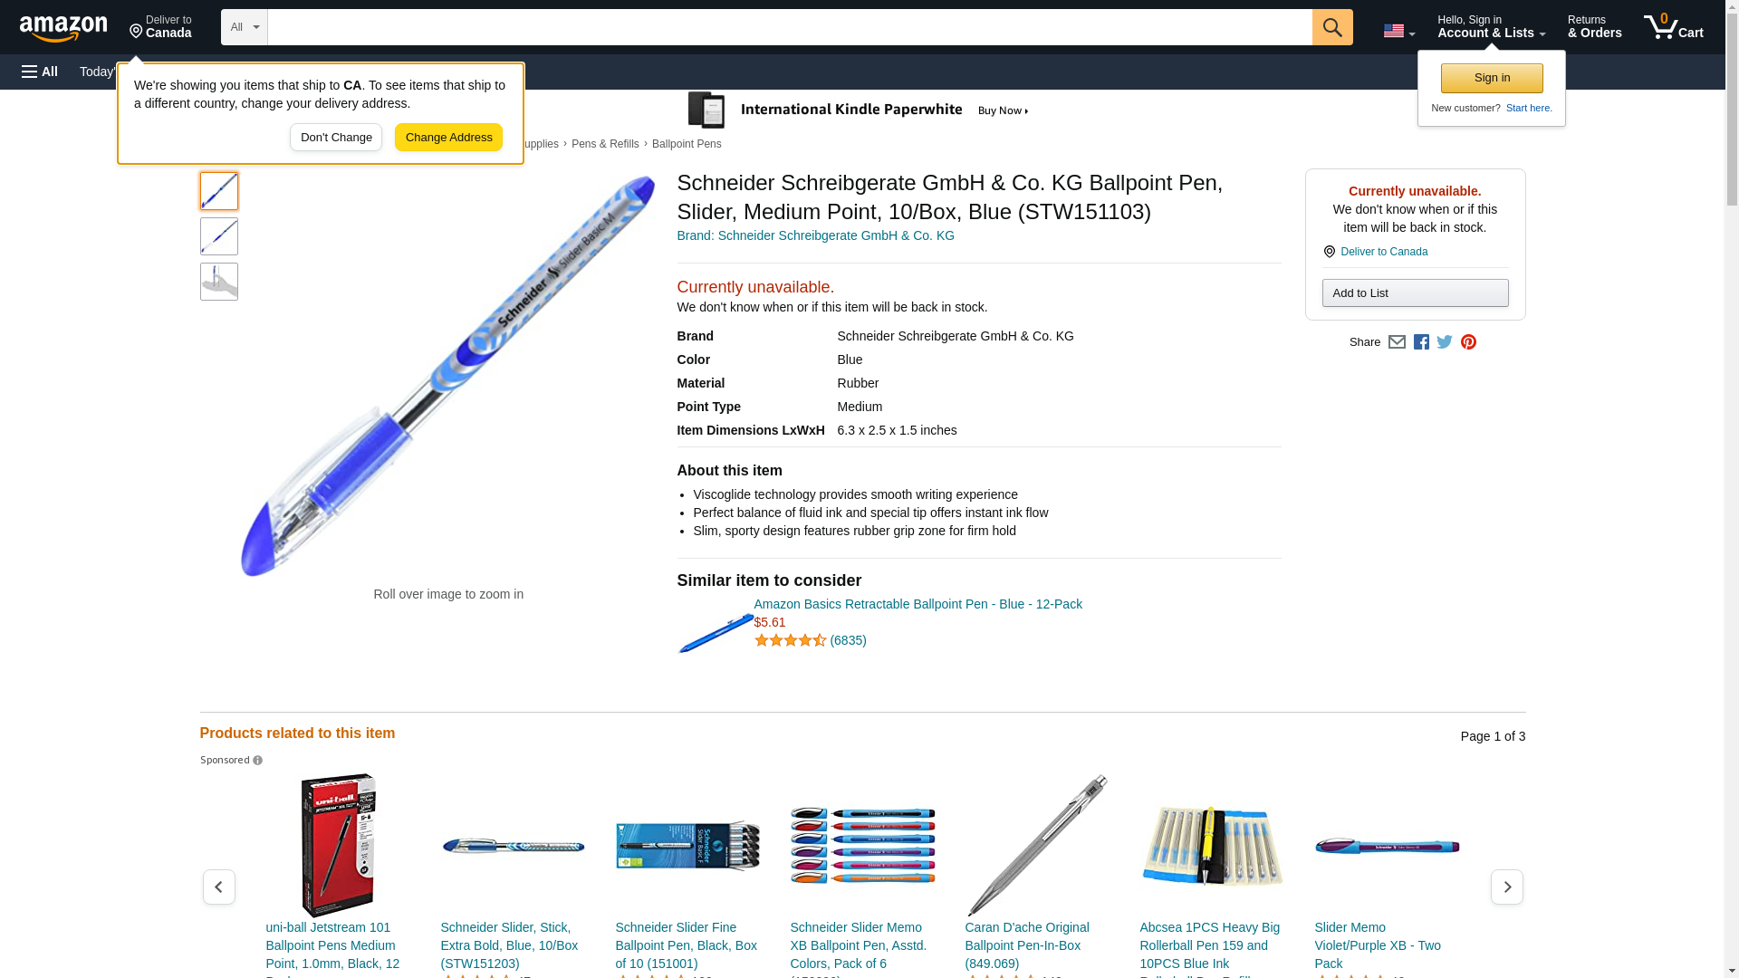Share product on Twitter icon

pyautogui.click(x=1445, y=342)
